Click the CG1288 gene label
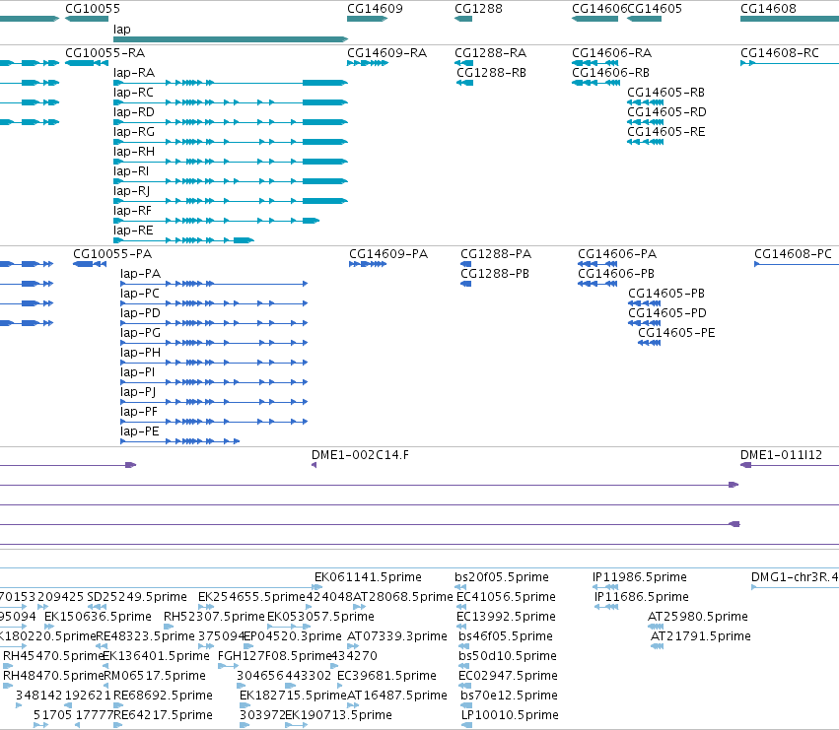Viewport: 839px width, 730px height. coord(478,9)
